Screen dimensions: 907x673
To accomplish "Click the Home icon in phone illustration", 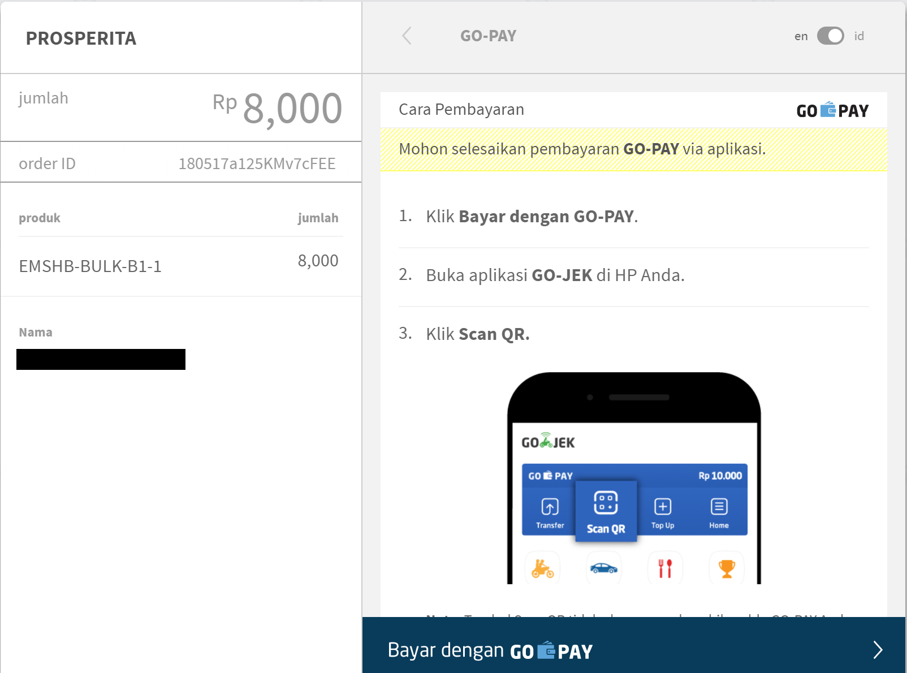I will click(x=719, y=512).
